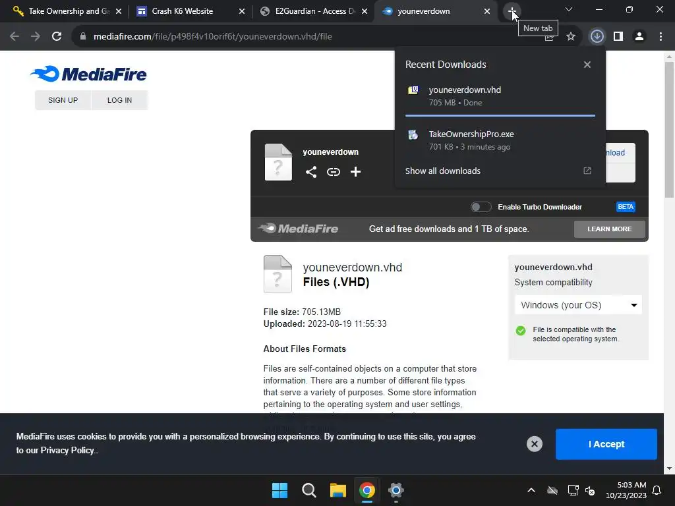Viewport: 675px width, 506px height.
Task: Open the Chrome downloads toolbar icon
Action: [x=597, y=37]
